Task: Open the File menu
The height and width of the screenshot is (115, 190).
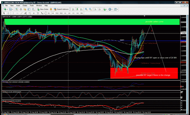Action: click(6, 5)
